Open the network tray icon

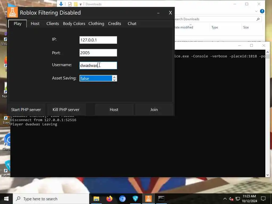click(238, 199)
